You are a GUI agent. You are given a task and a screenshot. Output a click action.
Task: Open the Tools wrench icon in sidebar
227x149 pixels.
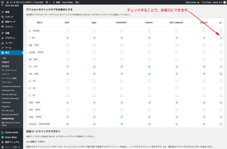tap(3, 48)
